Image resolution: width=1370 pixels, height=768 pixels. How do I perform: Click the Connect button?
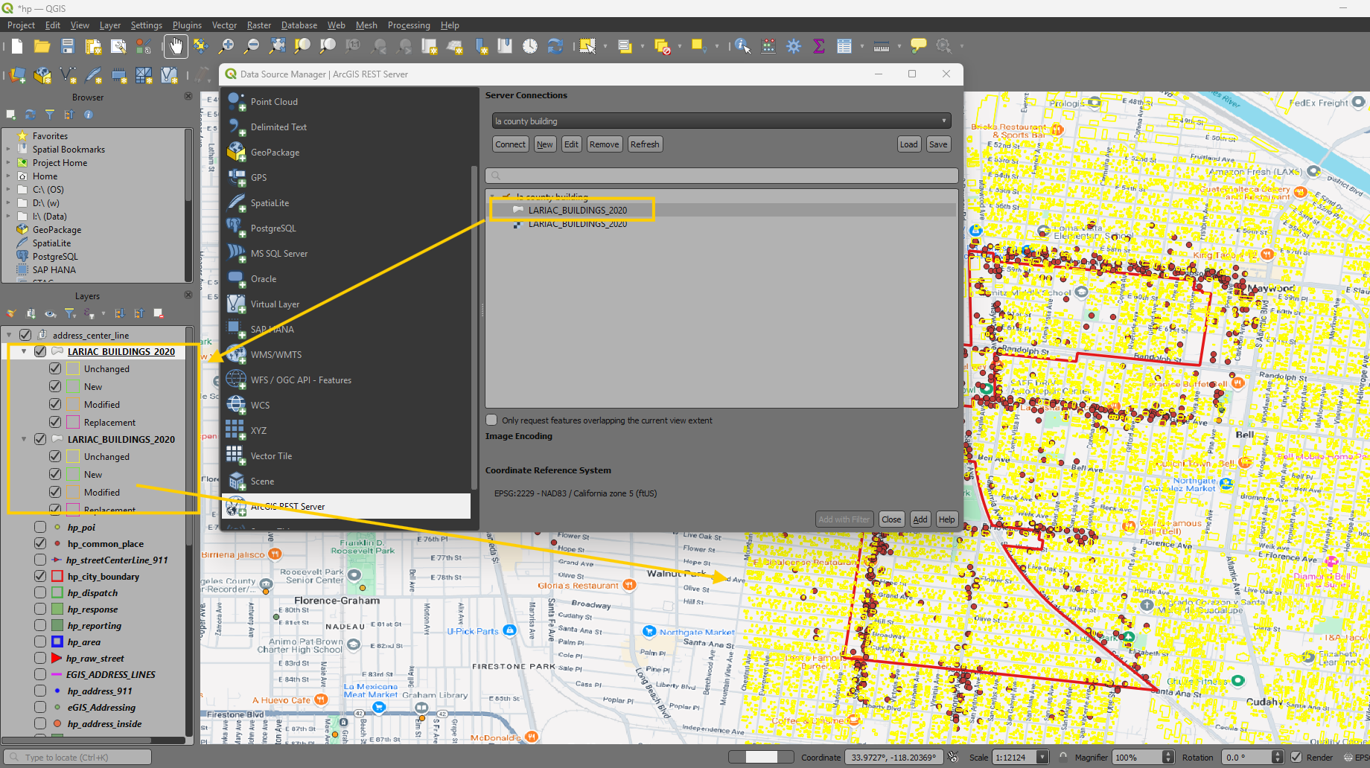(510, 144)
